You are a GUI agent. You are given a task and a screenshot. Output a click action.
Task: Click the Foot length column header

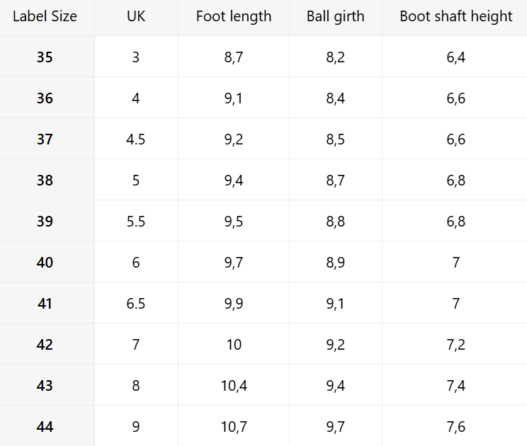(234, 16)
